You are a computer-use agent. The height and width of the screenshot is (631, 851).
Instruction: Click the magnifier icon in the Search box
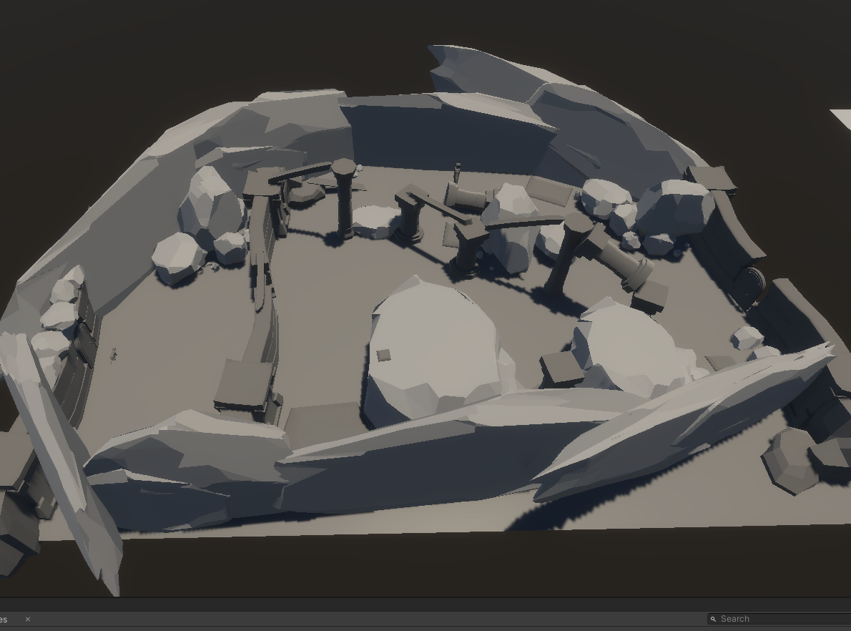pyautogui.click(x=713, y=619)
